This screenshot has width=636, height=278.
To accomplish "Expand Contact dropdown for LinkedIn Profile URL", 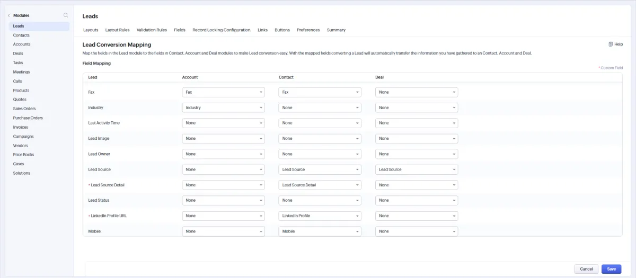I will [x=320, y=216].
